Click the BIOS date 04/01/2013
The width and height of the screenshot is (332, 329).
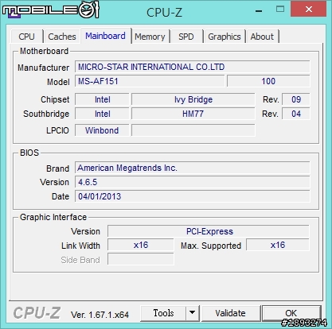pyautogui.click(x=193, y=196)
